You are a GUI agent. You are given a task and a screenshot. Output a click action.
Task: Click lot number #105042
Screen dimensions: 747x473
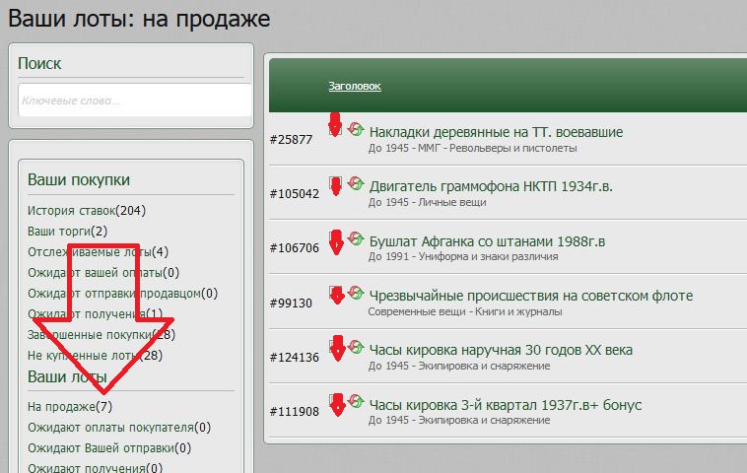tap(295, 194)
